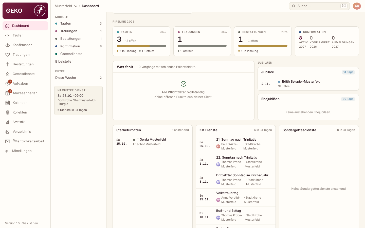Open the Konfirmation pipeline card
The height and width of the screenshot is (228, 365).
point(327,41)
